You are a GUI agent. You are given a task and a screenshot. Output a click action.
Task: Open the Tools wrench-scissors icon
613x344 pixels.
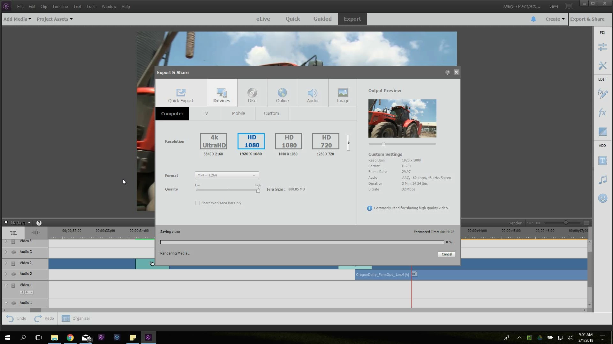[602, 66]
